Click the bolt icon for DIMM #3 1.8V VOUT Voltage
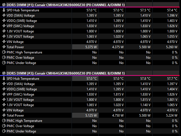The image size is (181, 136). [4, 99]
